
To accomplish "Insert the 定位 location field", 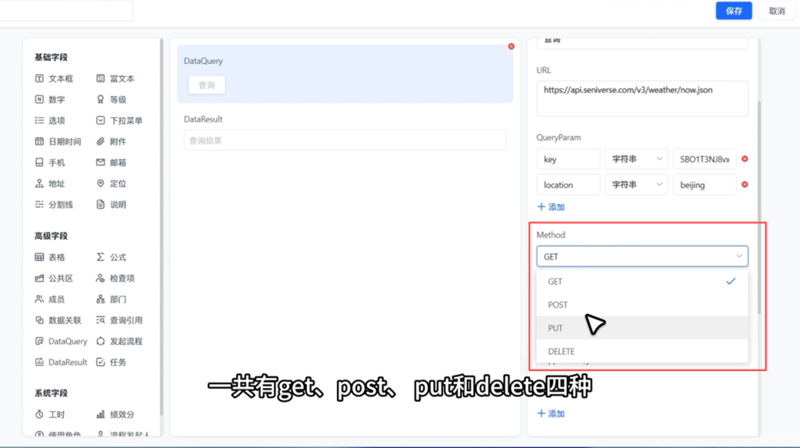I will [111, 183].
